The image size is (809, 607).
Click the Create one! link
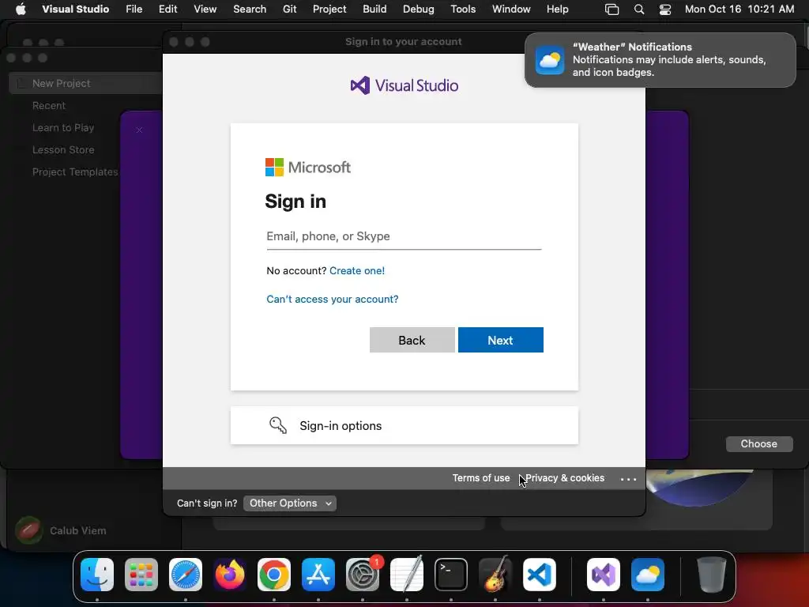click(357, 270)
